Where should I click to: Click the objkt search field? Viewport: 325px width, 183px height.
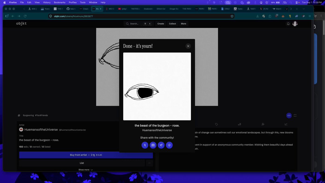(139, 24)
